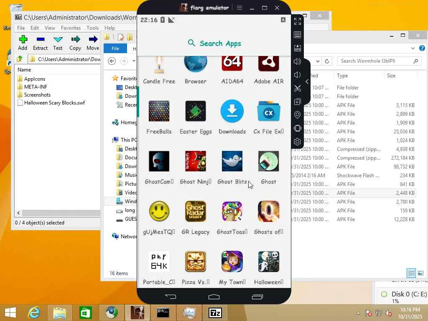The height and width of the screenshot is (321, 428).
Task: Click Move in 7-Zip toolbar
Action: coord(93,43)
